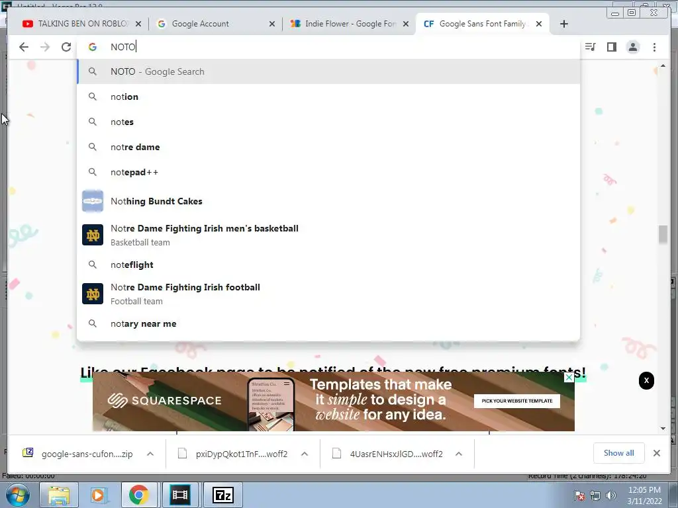
Task: Close the Google Sans Font Family tab
Action: (539, 24)
